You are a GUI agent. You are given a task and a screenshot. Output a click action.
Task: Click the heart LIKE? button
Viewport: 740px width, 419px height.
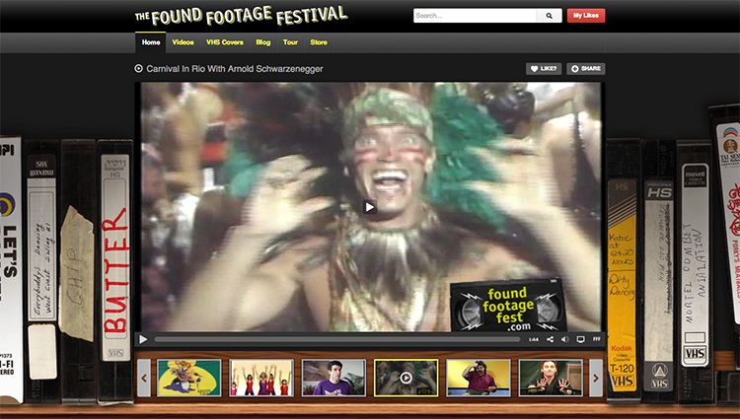tap(544, 69)
